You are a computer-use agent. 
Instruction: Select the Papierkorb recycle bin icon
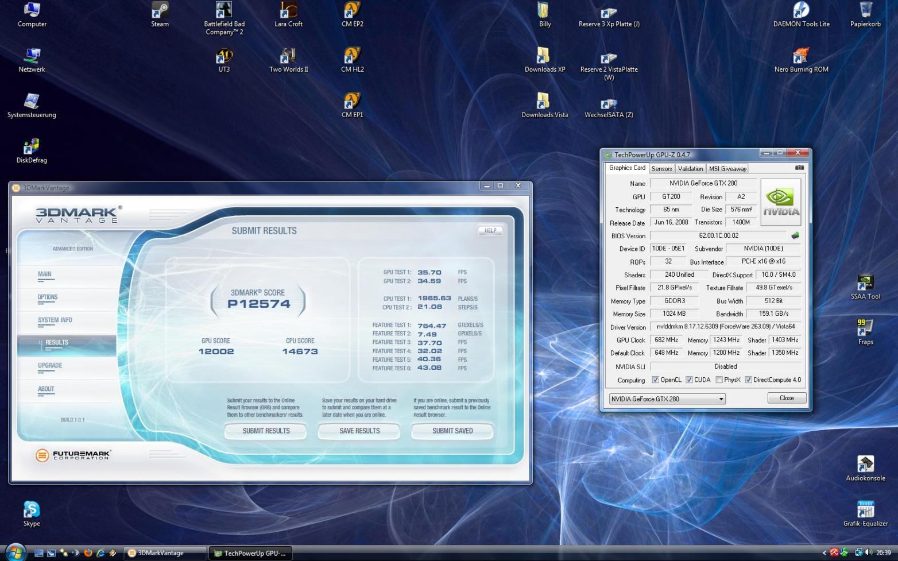click(865, 15)
